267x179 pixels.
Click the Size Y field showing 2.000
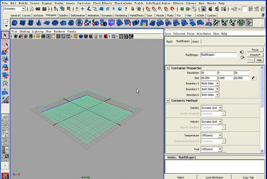click(225, 78)
